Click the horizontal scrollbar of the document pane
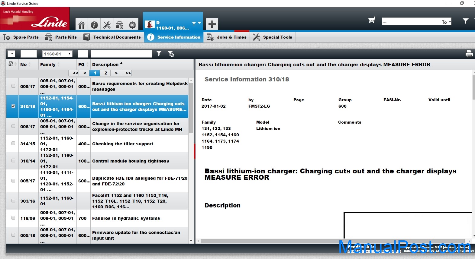The width and height of the screenshot is (475, 259). pyautogui.click(x=332, y=241)
